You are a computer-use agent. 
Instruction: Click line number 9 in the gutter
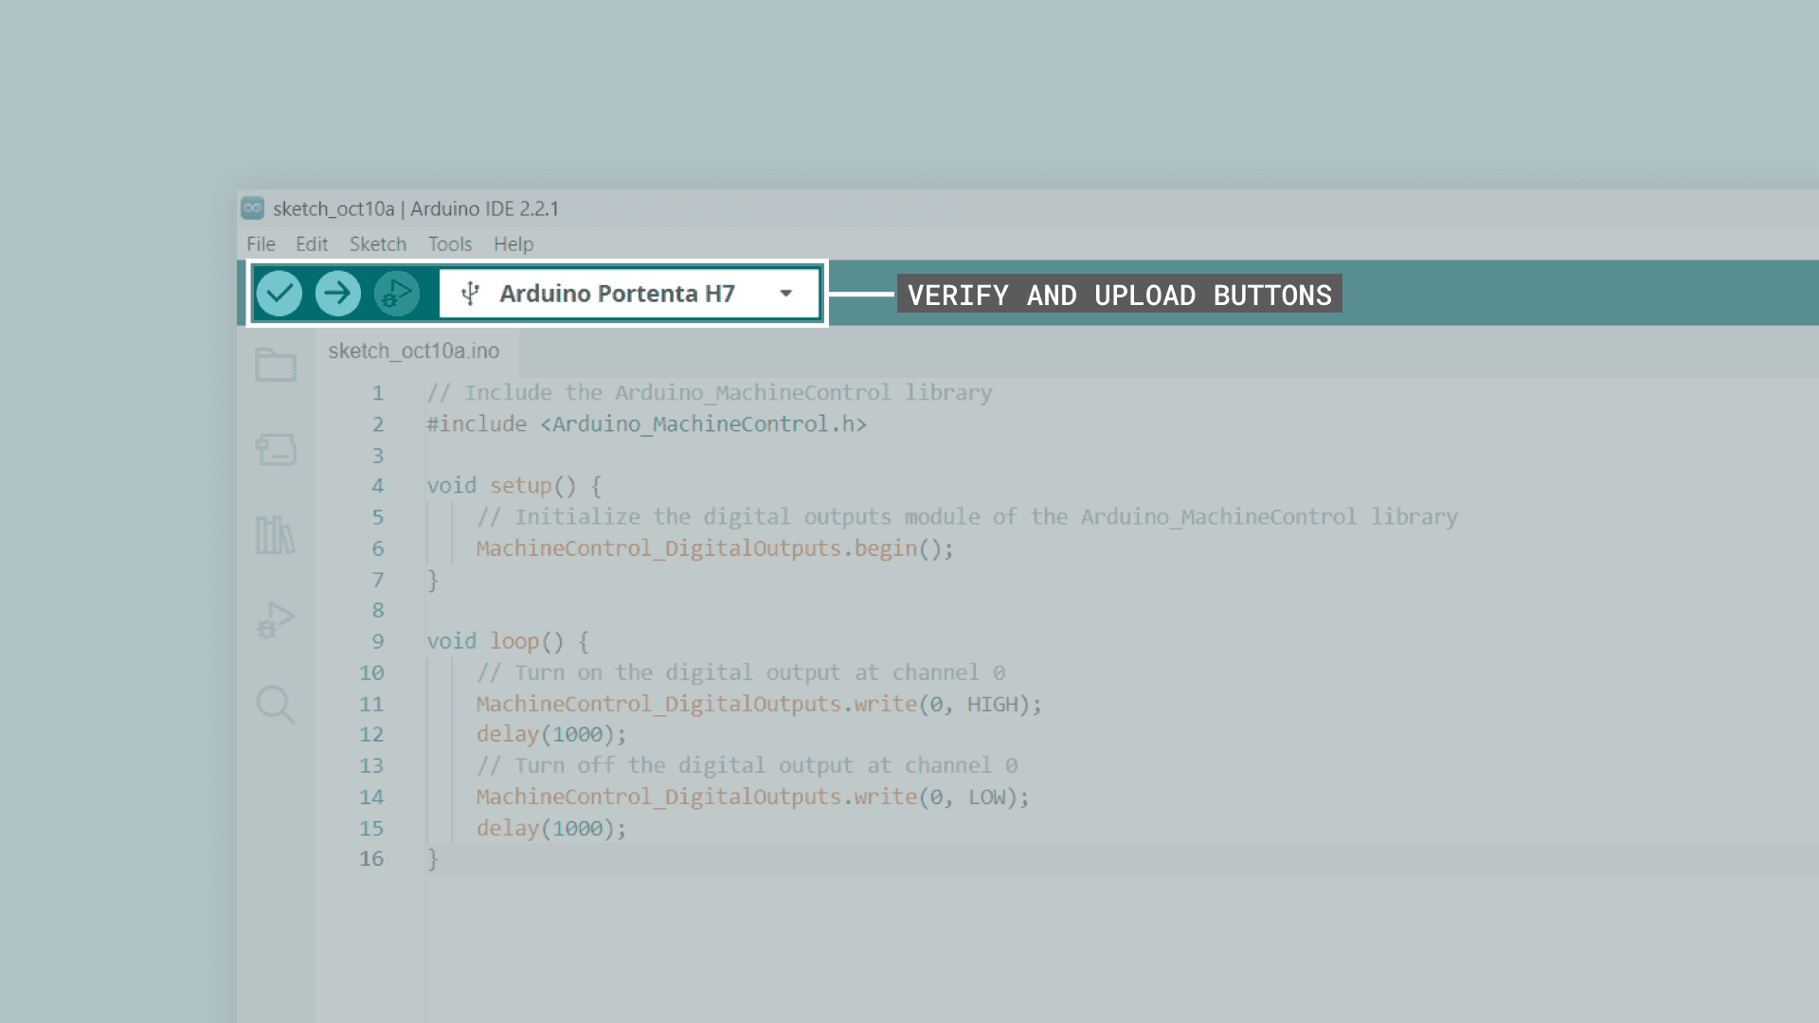point(377,641)
